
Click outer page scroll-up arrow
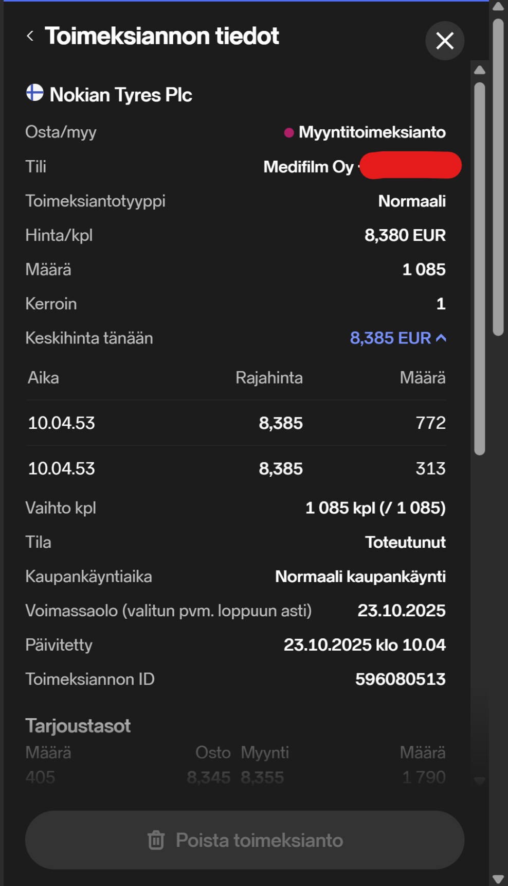(498, 7)
